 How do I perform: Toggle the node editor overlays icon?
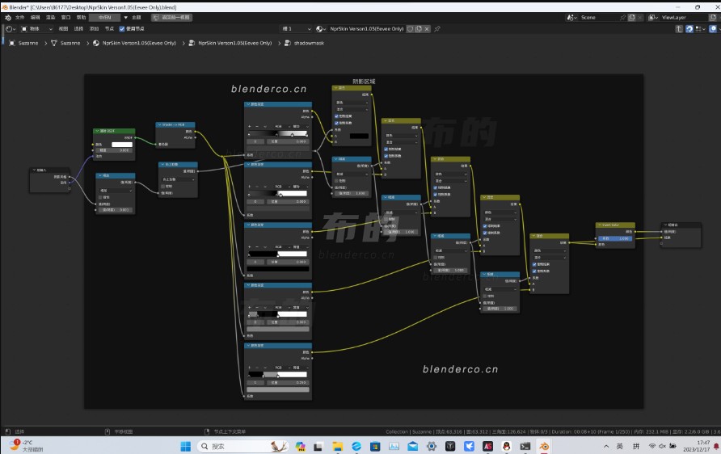[x=713, y=29]
